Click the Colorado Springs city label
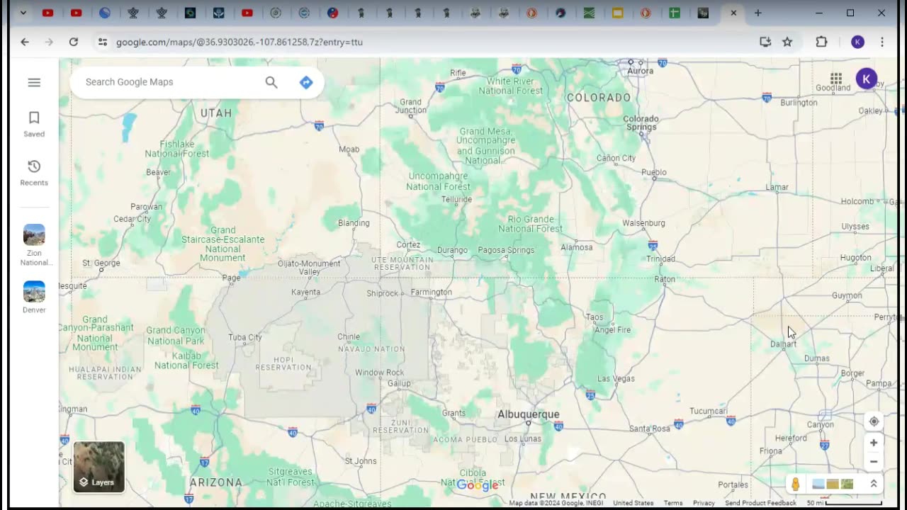Image resolution: width=907 pixels, height=510 pixels. click(641, 123)
